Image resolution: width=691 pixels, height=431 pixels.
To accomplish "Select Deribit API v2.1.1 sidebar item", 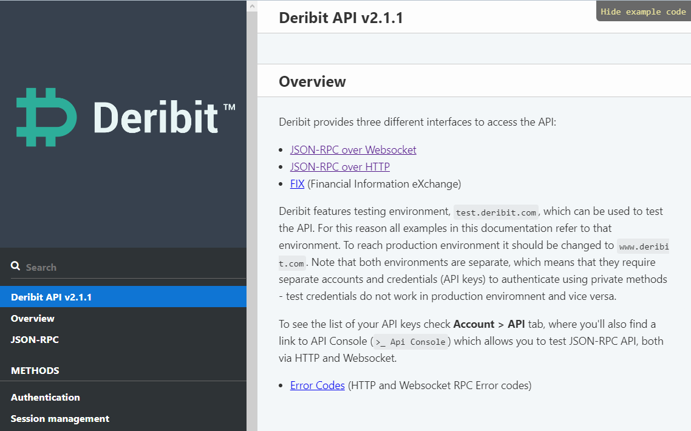I will 52,297.
